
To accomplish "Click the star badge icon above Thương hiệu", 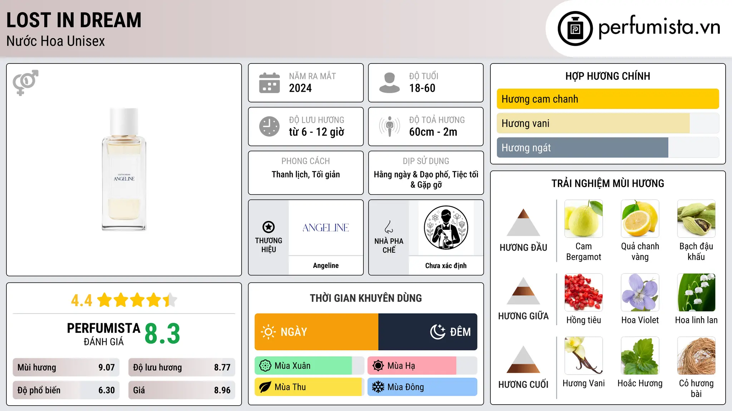I will point(268,227).
